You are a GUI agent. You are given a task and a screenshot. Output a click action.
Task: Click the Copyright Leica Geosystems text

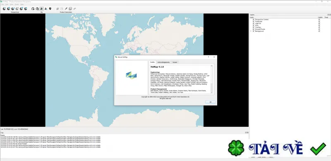(x=165, y=97)
